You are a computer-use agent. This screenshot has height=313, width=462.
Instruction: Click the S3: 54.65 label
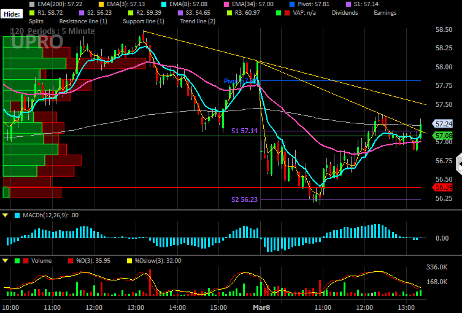click(x=198, y=13)
